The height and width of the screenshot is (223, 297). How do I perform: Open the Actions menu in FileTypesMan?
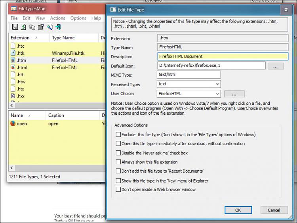57,18
